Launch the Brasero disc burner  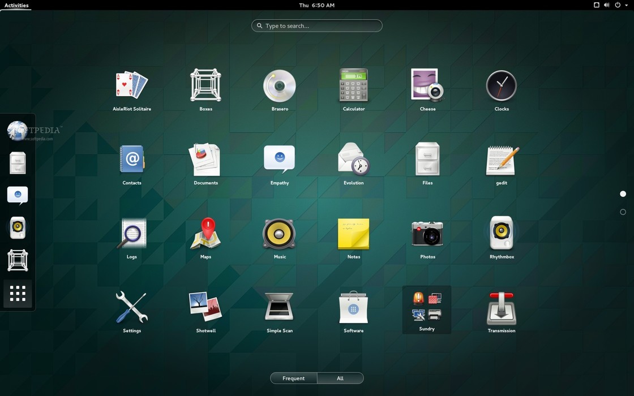pos(280,91)
